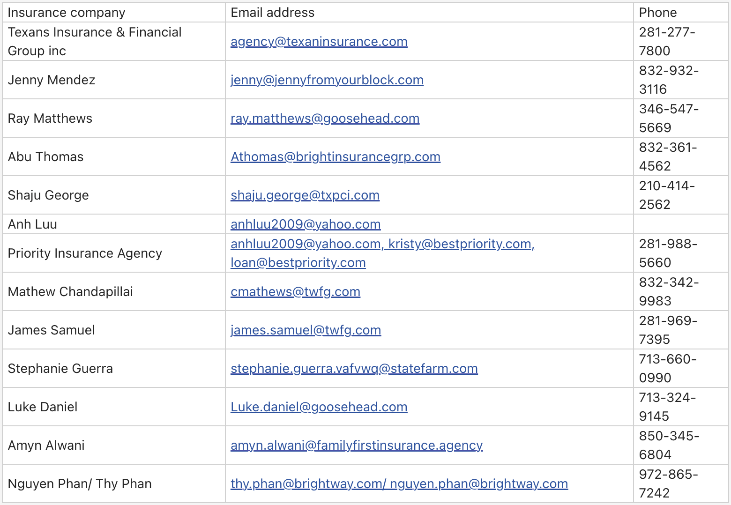Click the "Email address" column header
The height and width of the screenshot is (505, 731).
pos(272,13)
